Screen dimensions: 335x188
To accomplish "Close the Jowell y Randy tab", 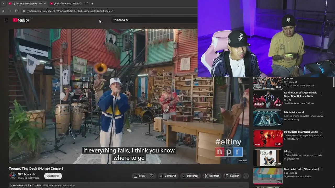I will pyautogui.click(x=86, y=4).
